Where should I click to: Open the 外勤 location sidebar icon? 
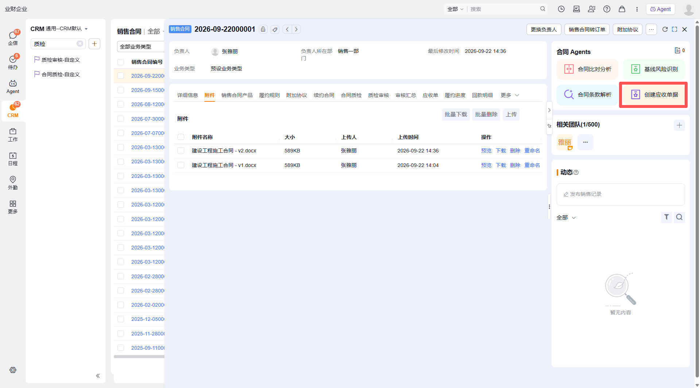point(13,183)
